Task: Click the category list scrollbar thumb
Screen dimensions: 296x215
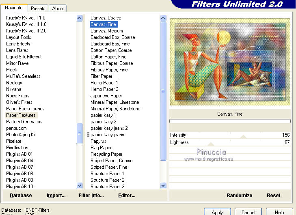Action: coord(80,133)
